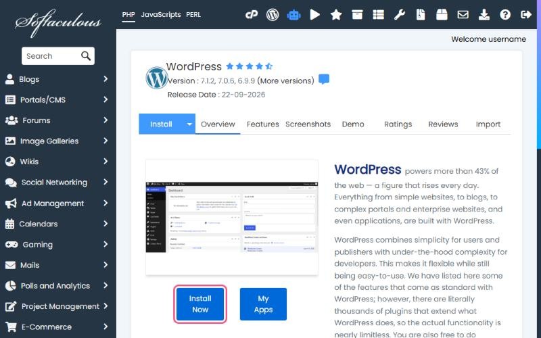This screenshot has width=541, height=338.
Task: Click the More versions link
Action: [285, 80]
